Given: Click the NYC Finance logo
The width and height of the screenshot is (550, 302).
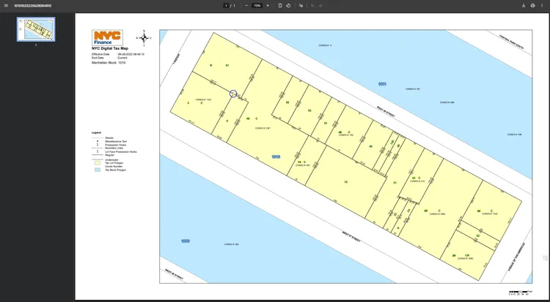Looking at the screenshot, I should 106,38.
